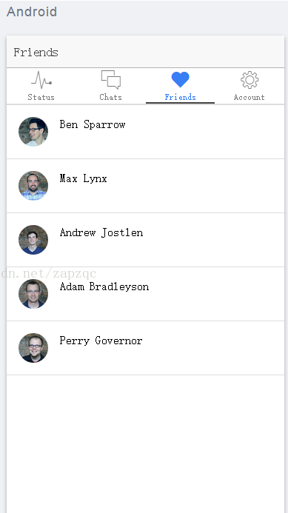Click Ben Sparrow's avatar photo
The width and height of the screenshot is (288, 513).
(x=33, y=132)
